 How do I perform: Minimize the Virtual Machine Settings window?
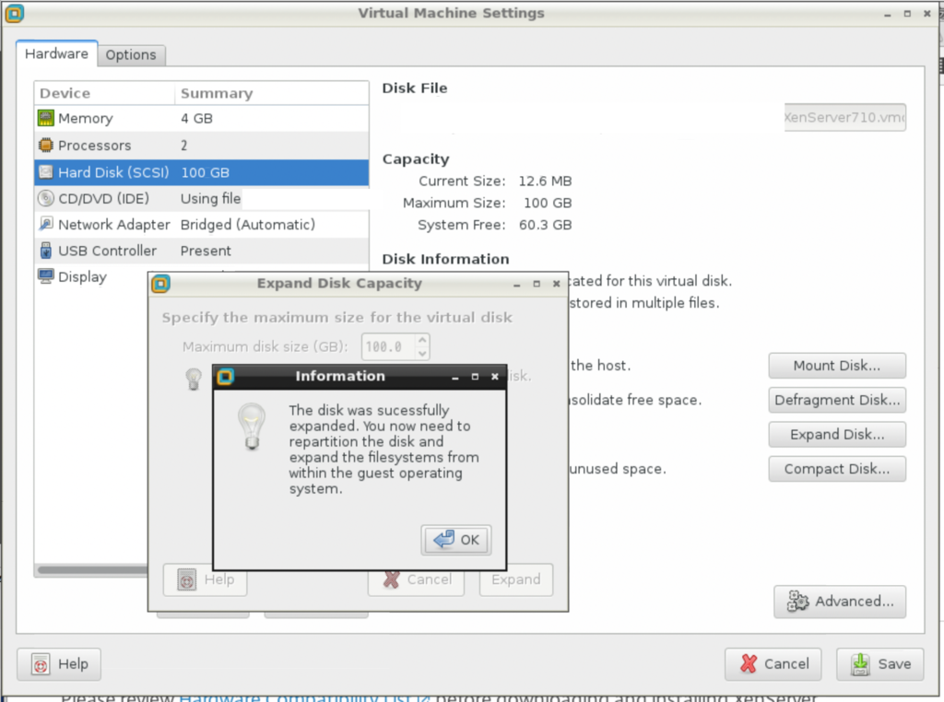[888, 15]
